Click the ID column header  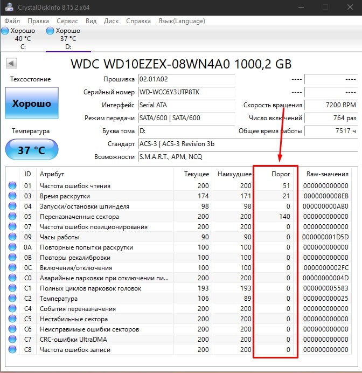[27, 174]
